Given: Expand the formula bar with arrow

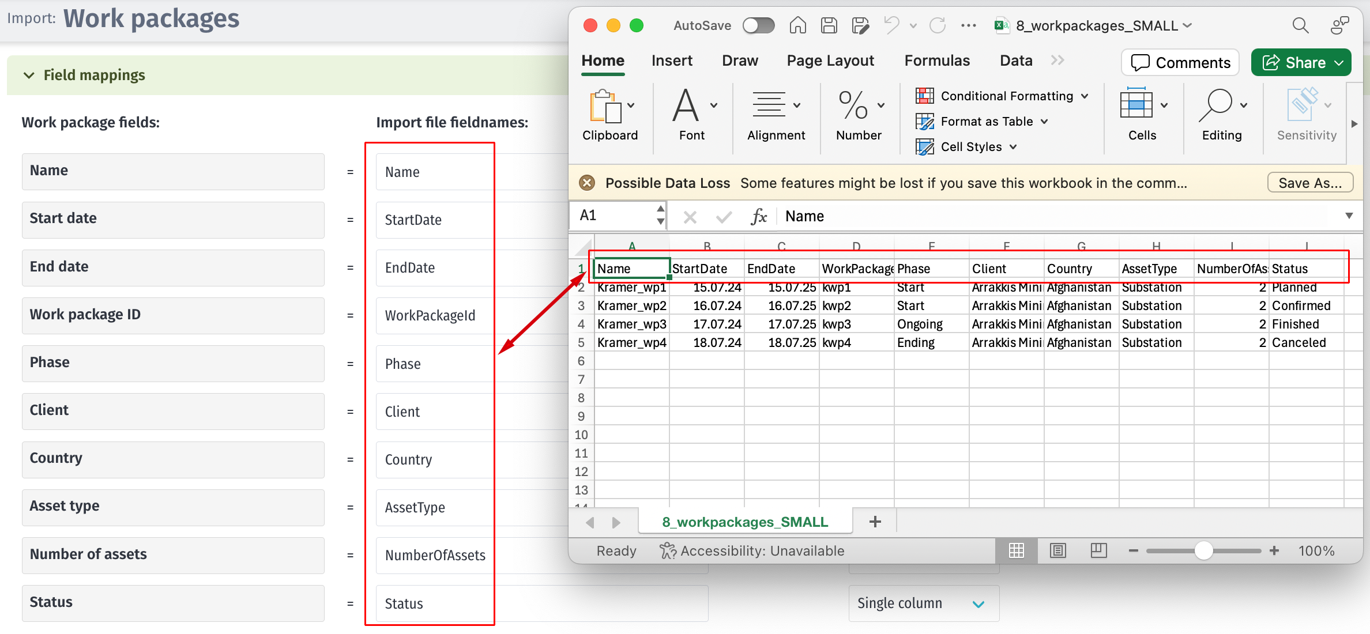Looking at the screenshot, I should [x=1349, y=216].
